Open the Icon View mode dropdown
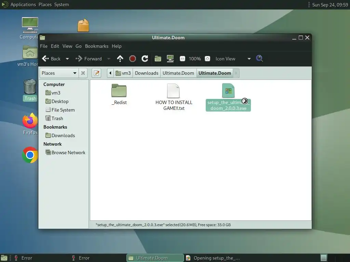Viewport: 350px width, 262px height. [x=233, y=59]
